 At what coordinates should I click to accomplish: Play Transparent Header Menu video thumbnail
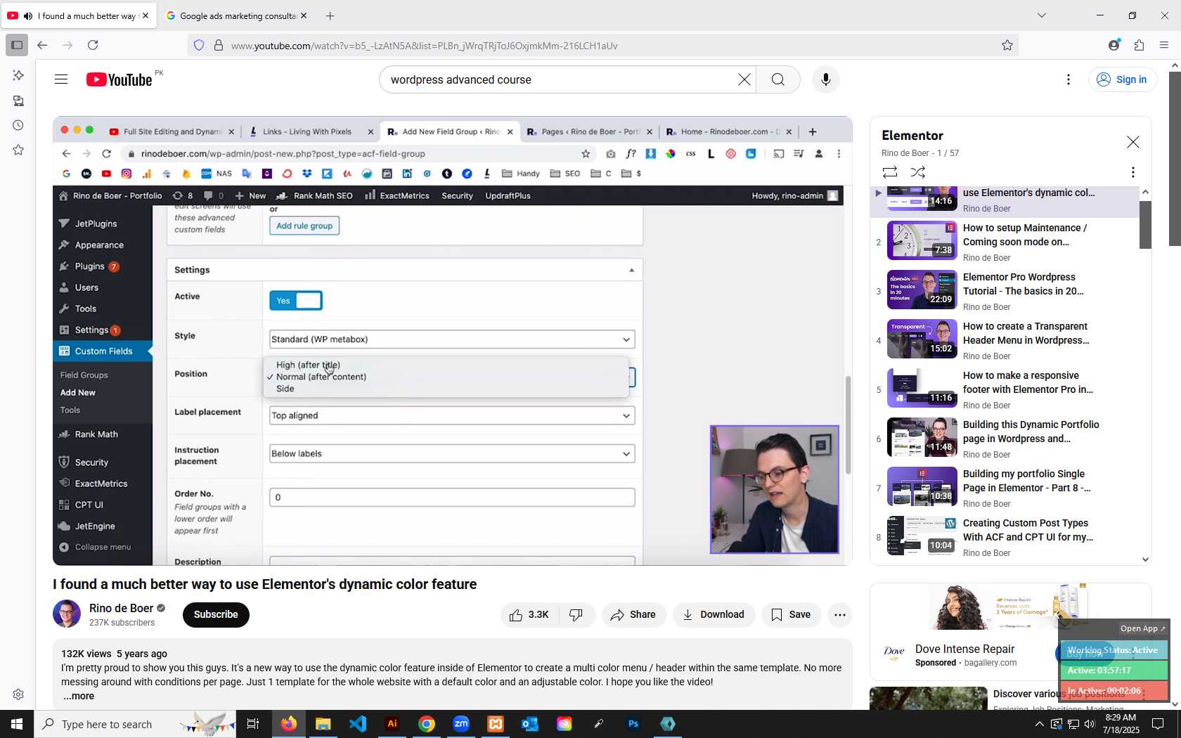(x=922, y=339)
